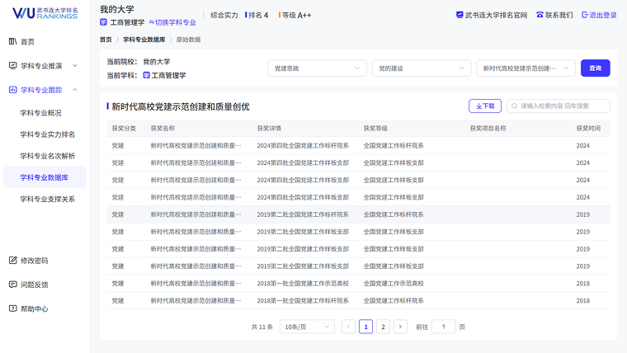Screen dimensions: 627x353
Task: Open 学科专业支撑关系 submenu item
Action: [48, 199]
